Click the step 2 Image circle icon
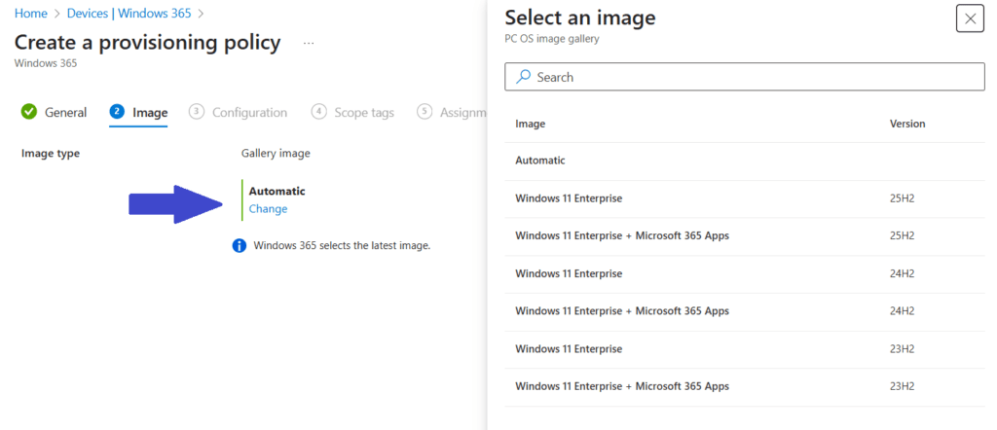This screenshot has width=997, height=430. coord(118,112)
